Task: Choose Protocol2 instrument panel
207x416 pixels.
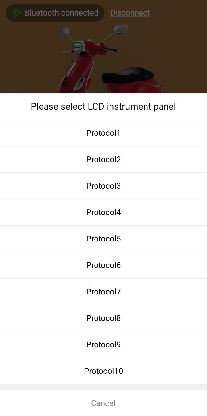Action: pos(103,160)
